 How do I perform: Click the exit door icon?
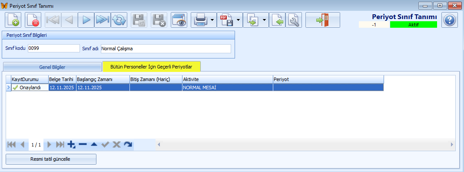323,20
